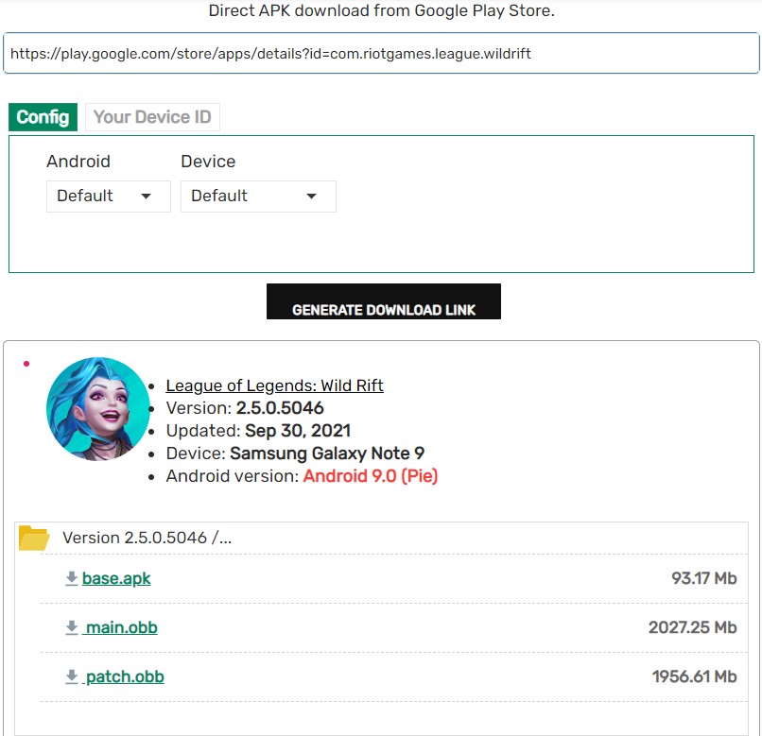Click the download icon beside main.obb
This screenshot has height=736, width=762.
pyautogui.click(x=72, y=627)
